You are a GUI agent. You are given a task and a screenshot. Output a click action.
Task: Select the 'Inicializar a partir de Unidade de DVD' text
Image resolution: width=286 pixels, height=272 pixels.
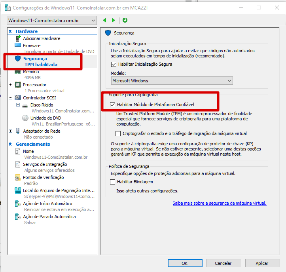[x=59, y=51]
